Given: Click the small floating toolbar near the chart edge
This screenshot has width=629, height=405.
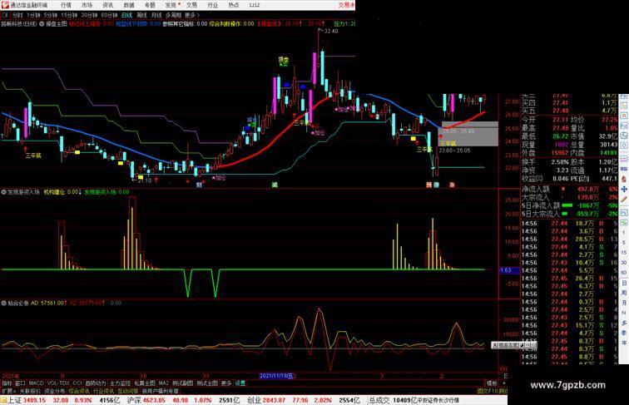Looking at the screenshot, I should click(514, 345).
